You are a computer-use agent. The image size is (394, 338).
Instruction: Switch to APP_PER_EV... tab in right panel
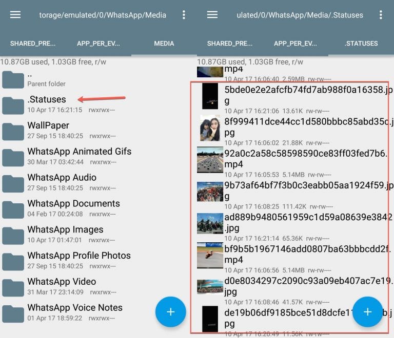[x=295, y=44]
